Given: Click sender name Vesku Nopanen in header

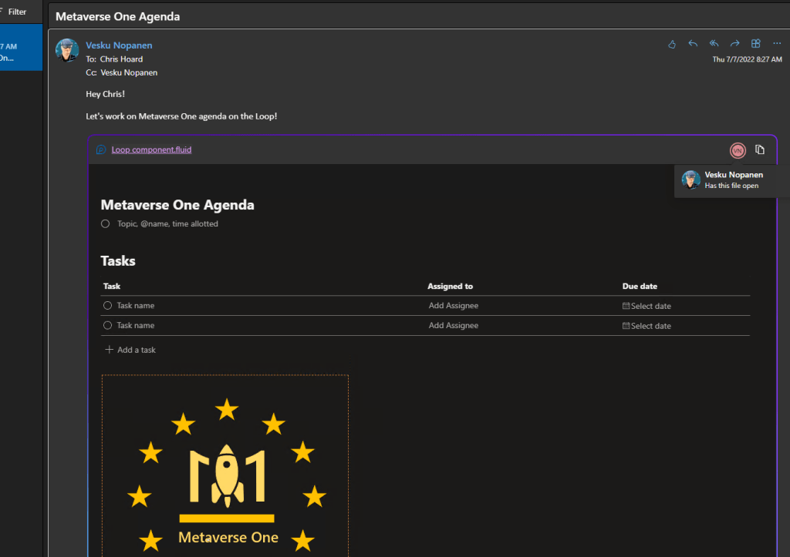Looking at the screenshot, I should click(x=119, y=45).
